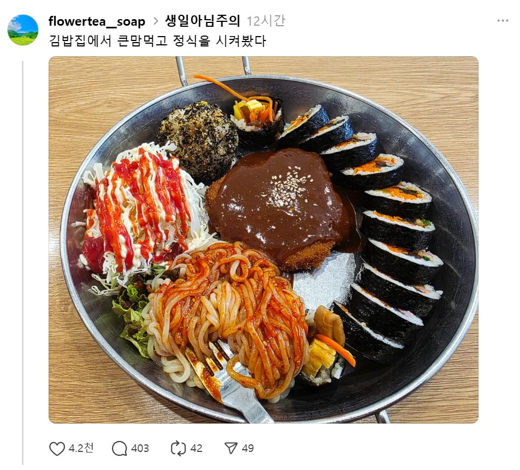This screenshot has width=520, height=470.
Task: Open replies via the comment bubble icon
Action: tap(120, 449)
